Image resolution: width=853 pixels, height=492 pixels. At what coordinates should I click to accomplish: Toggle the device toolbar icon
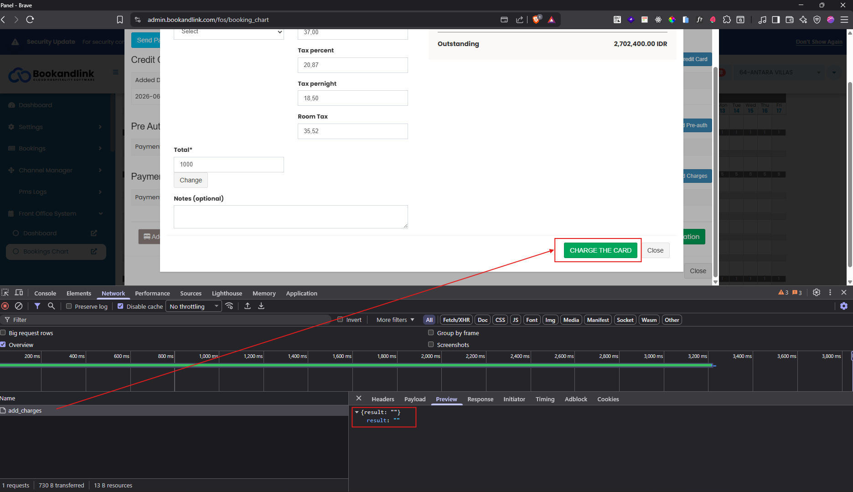click(19, 293)
